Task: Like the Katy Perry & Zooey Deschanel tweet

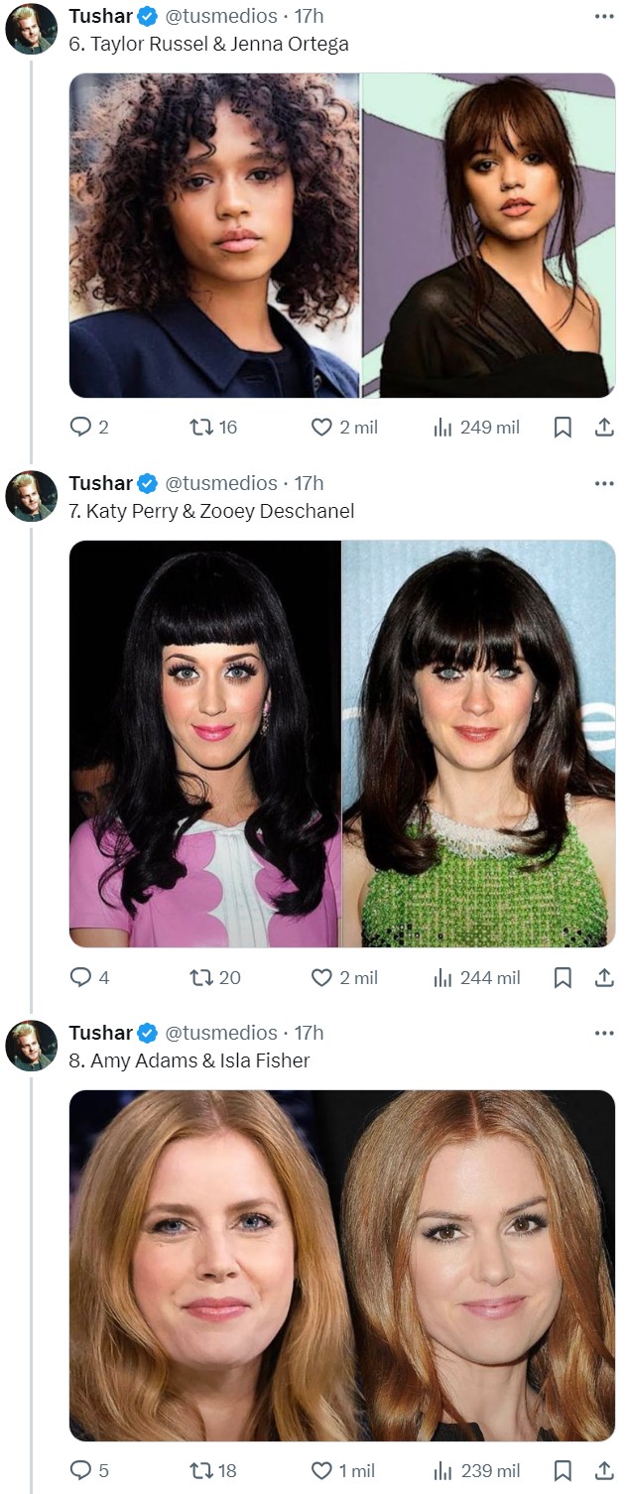Action: pos(321,977)
